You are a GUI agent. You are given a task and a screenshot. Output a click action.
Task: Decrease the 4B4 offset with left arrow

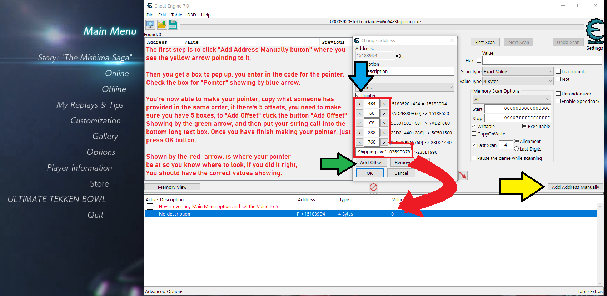tap(360, 104)
